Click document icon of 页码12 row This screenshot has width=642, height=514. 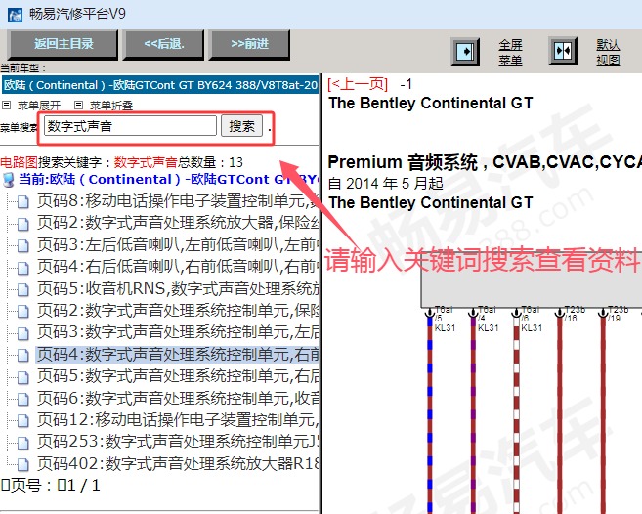pyautogui.click(x=22, y=420)
